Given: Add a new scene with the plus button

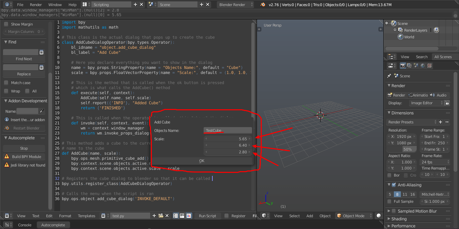Looking at the screenshot, I should (202, 5).
